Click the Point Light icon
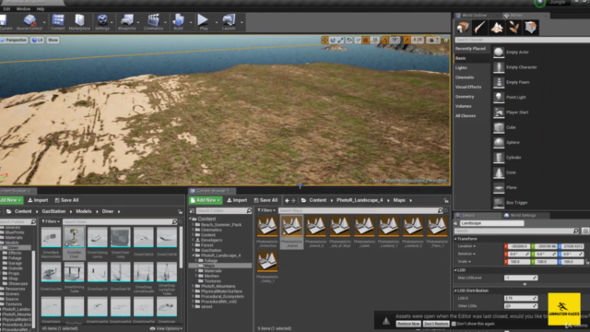Viewport: 590px width, 332px height. (x=499, y=97)
